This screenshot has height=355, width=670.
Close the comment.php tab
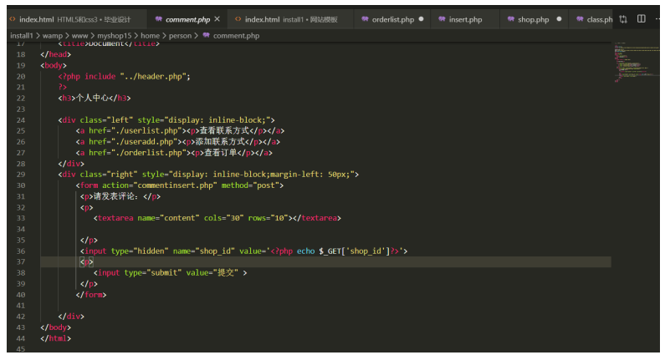217,19
